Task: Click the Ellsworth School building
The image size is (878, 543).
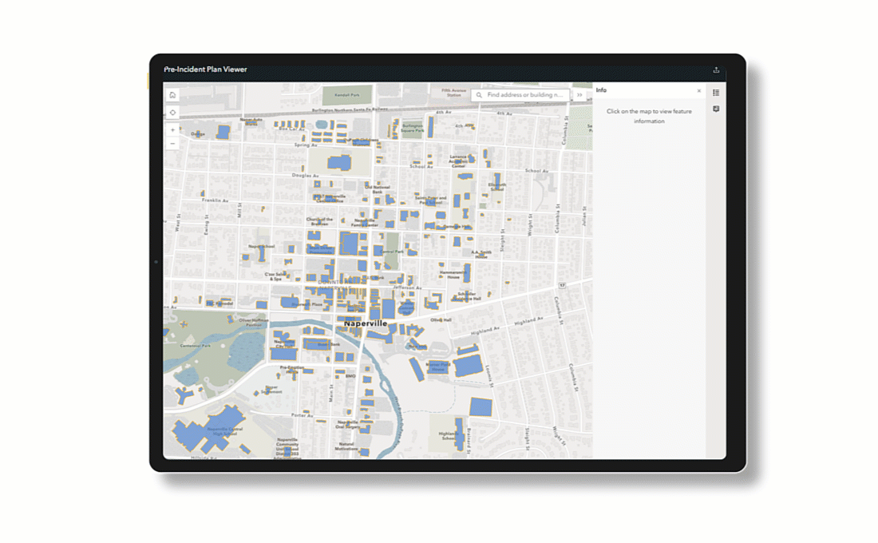Action: [x=496, y=181]
